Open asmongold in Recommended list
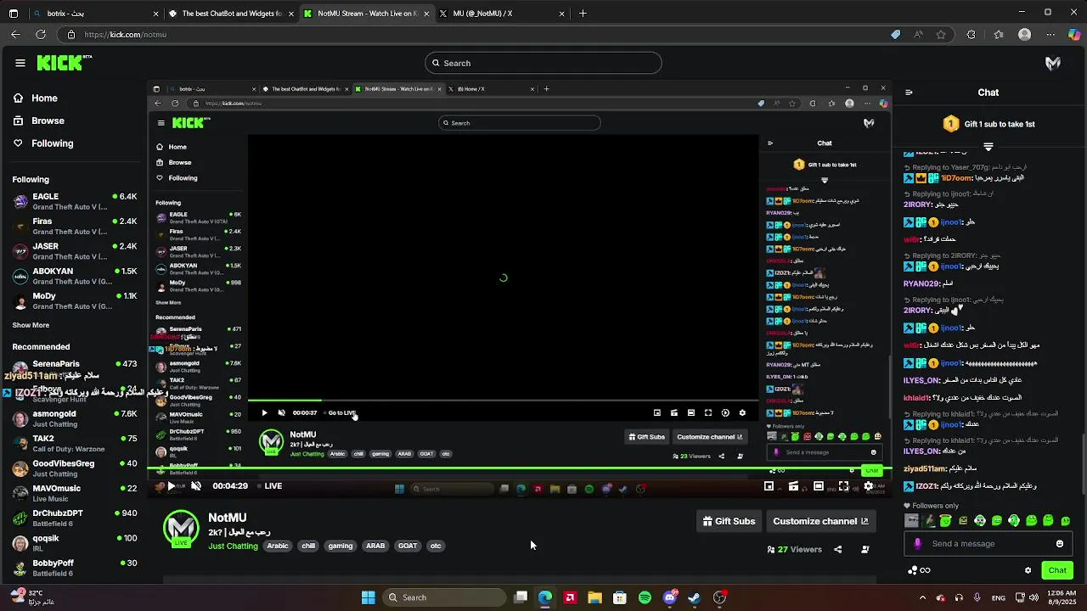The image size is (1087, 611). 75,419
